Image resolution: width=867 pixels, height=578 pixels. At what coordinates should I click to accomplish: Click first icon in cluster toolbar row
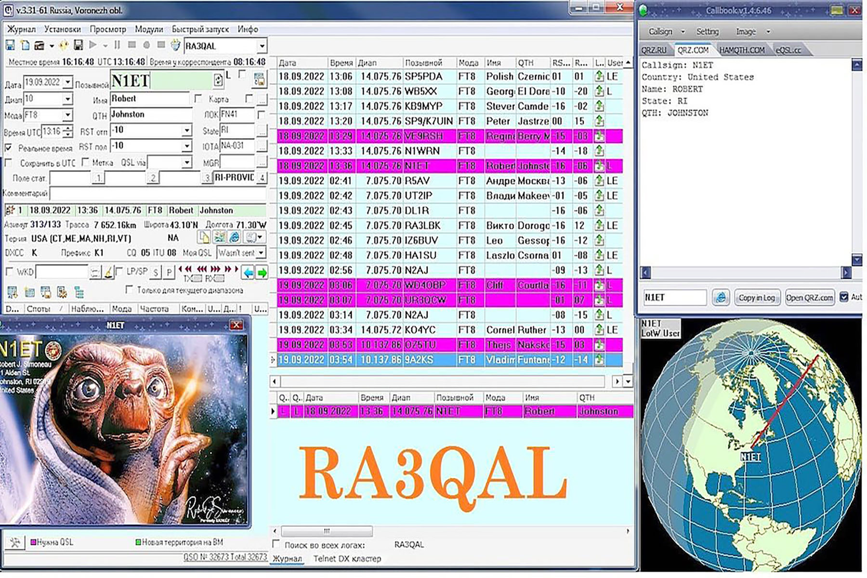[x=13, y=292]
